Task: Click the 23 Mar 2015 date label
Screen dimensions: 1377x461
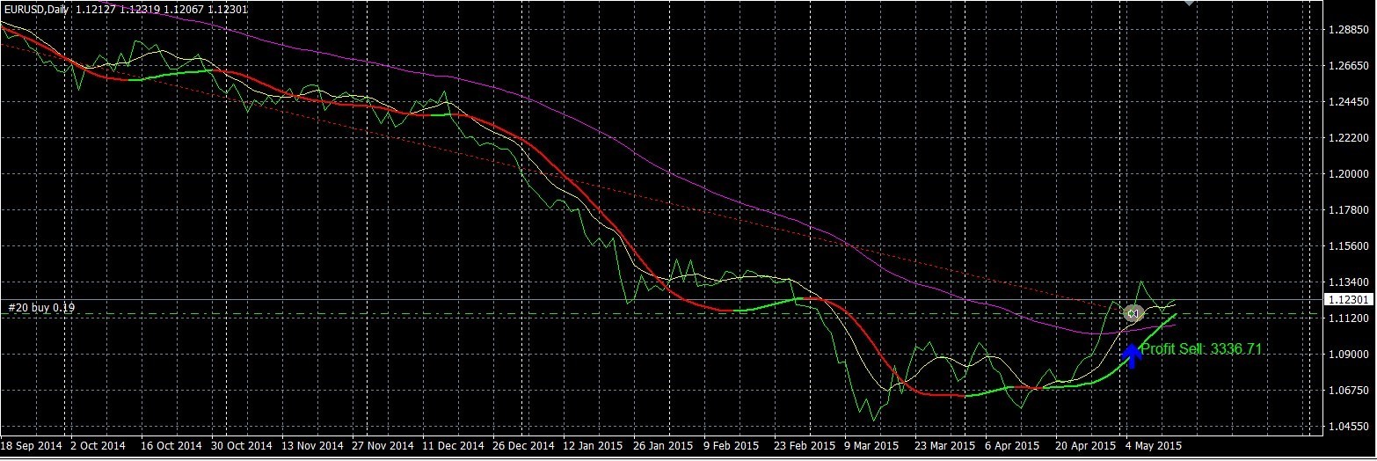Action: [x=945, y=446]
